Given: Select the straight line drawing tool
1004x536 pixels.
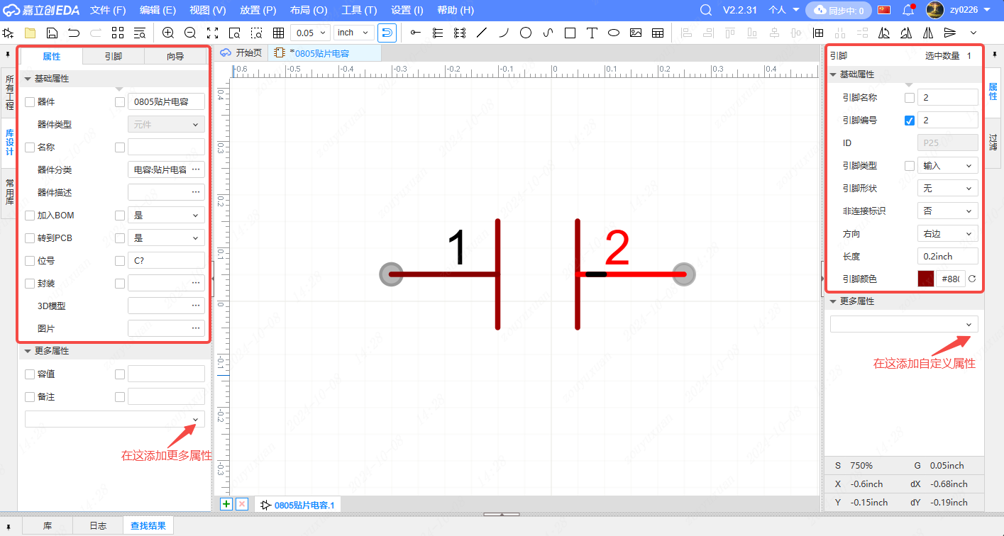Looking at the screenshot, I should [482, 33].
